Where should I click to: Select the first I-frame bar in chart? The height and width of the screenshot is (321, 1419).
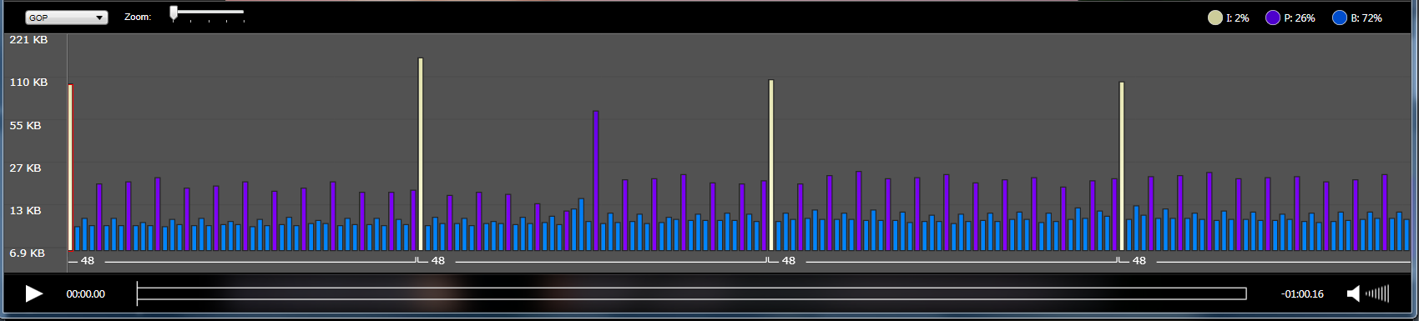pos(70,168)
